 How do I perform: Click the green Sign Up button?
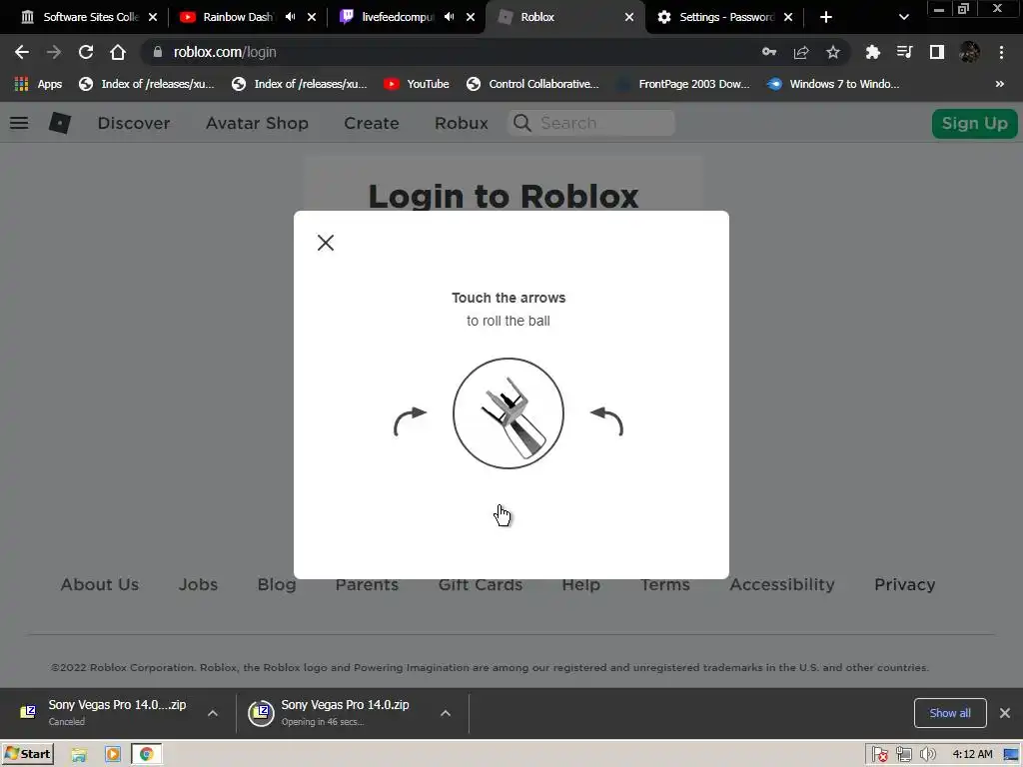click(x=975, y=123)
